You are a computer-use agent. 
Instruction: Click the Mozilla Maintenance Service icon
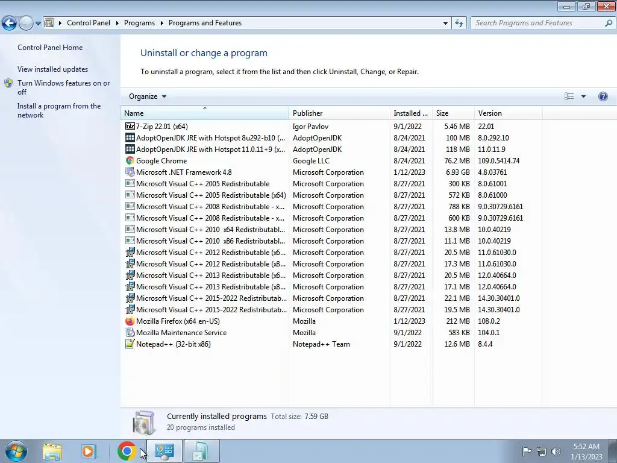point(130,333)
